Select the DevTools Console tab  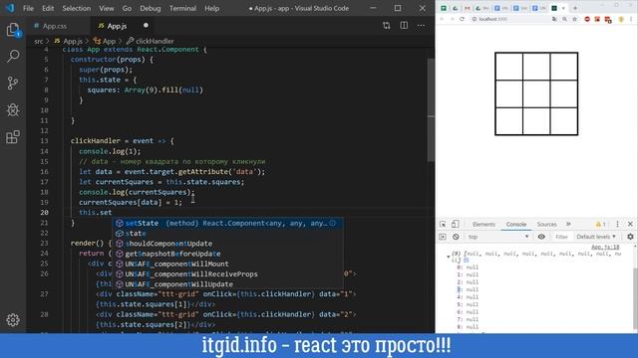516,224
